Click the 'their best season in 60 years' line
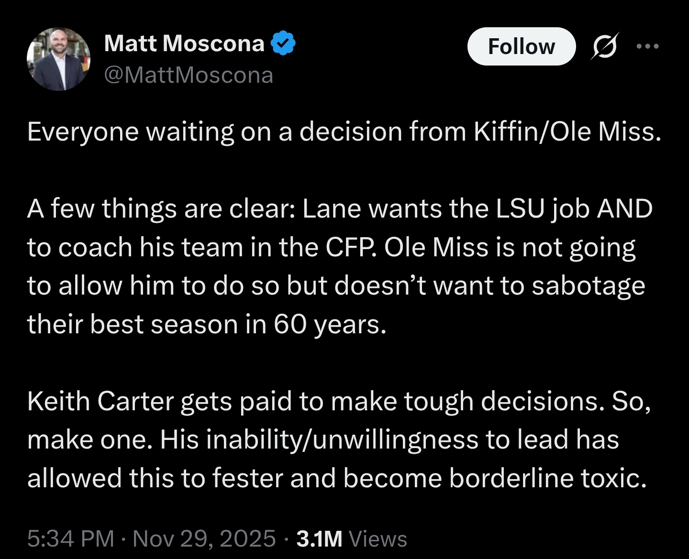689x559 pixels. point(207,325)
